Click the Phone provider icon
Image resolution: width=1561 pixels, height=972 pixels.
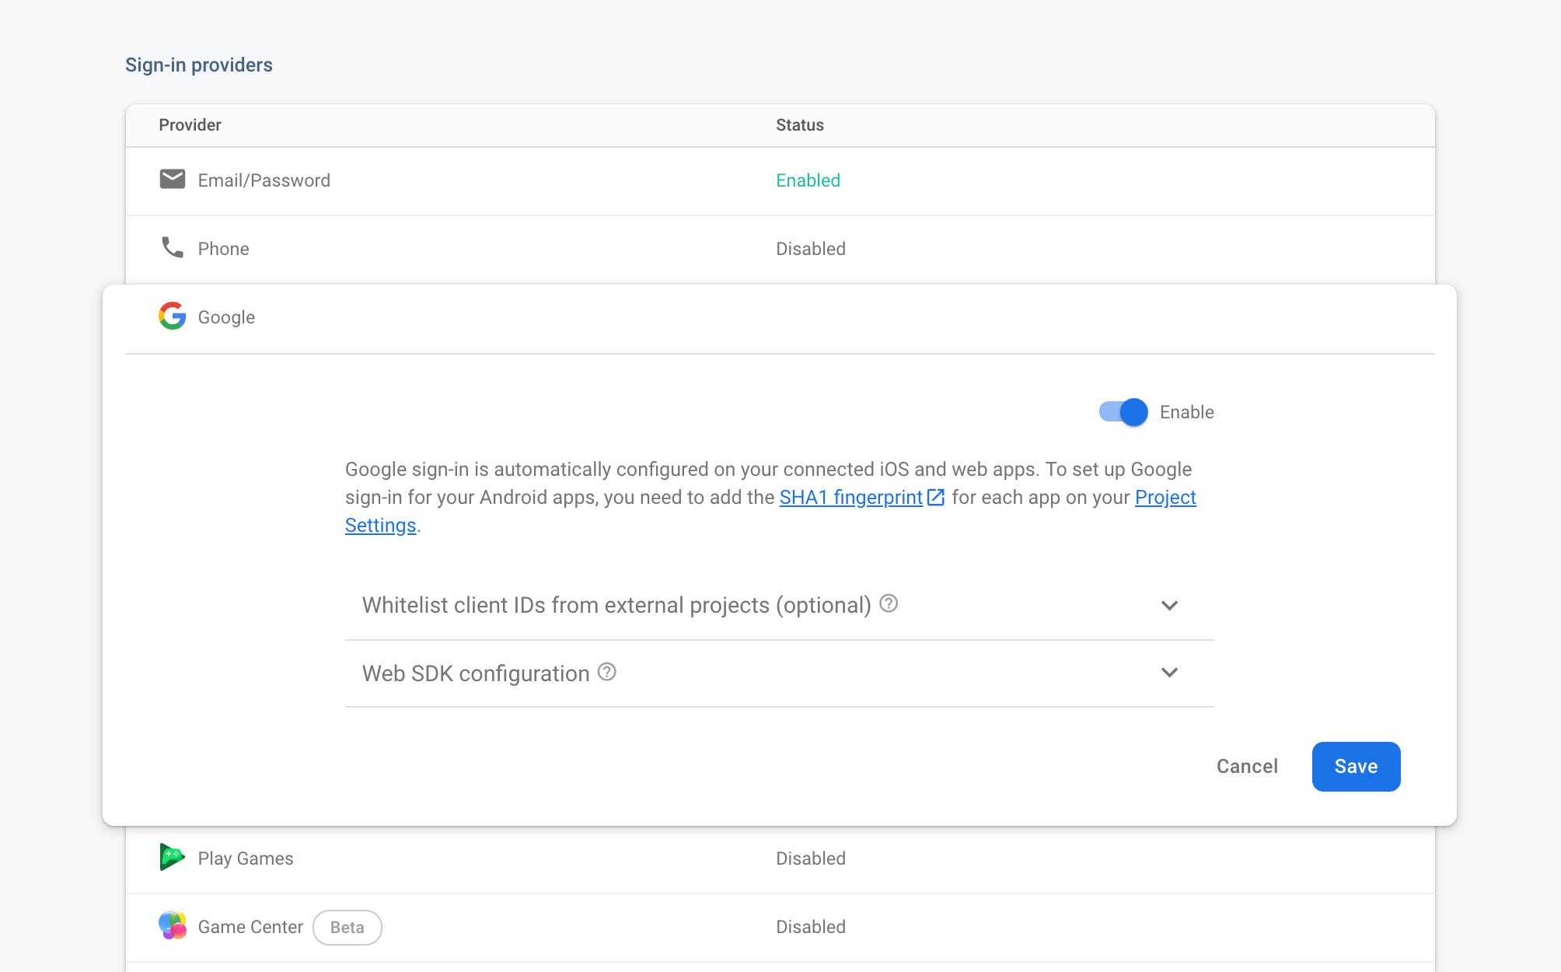coord(172,248)
